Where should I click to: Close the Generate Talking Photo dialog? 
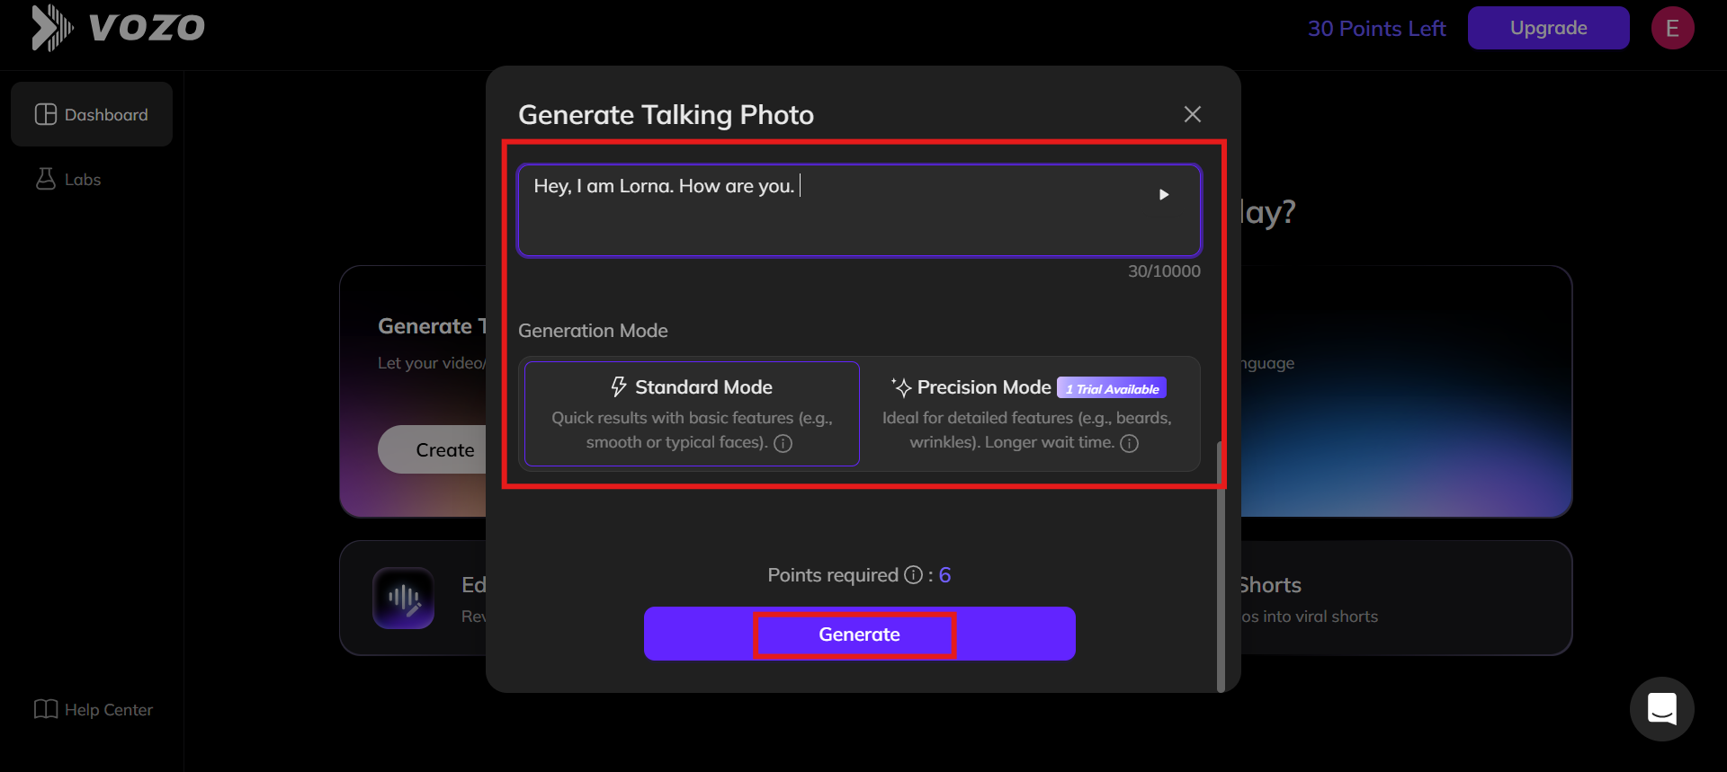(1193, 114)
